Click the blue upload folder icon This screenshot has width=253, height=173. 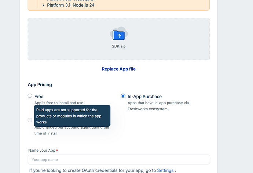pyautogui.click(x=119, y=35)
